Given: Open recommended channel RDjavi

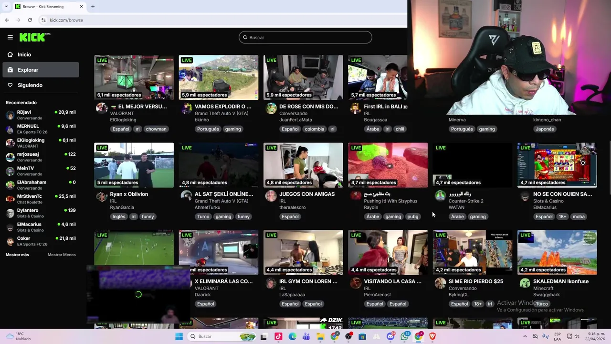Looking at the screenshot, I should click(x=41, y=115).
